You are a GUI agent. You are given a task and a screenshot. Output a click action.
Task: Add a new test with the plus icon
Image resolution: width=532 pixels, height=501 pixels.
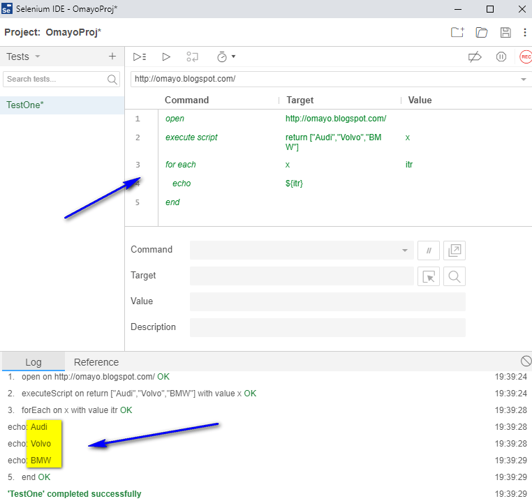(112, 57)
